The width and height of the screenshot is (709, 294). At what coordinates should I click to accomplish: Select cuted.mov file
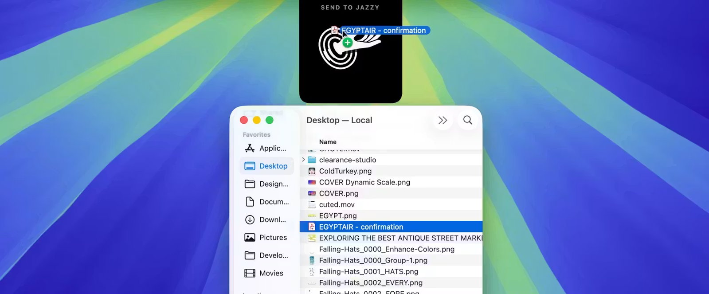pyautogui.click(x=391, y=204)
